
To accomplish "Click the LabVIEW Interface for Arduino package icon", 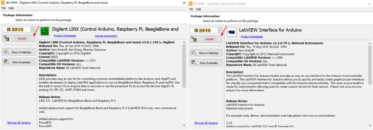I will point(232,32).
